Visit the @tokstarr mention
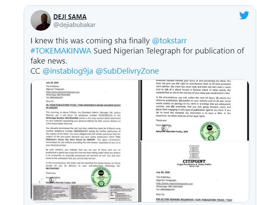Image resolution: width=257 pixels, height=205 pixels. [170, 41]
